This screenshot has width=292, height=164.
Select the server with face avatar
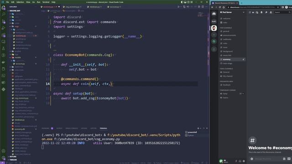[214, 28]
